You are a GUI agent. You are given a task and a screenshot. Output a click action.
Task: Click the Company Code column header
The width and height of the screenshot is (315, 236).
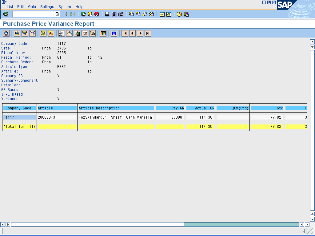19,108
